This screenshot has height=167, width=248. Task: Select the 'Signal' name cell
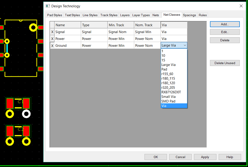pyautogui.click(x=68, y=32)
